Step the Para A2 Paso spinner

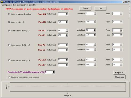[x=121, y=44]
